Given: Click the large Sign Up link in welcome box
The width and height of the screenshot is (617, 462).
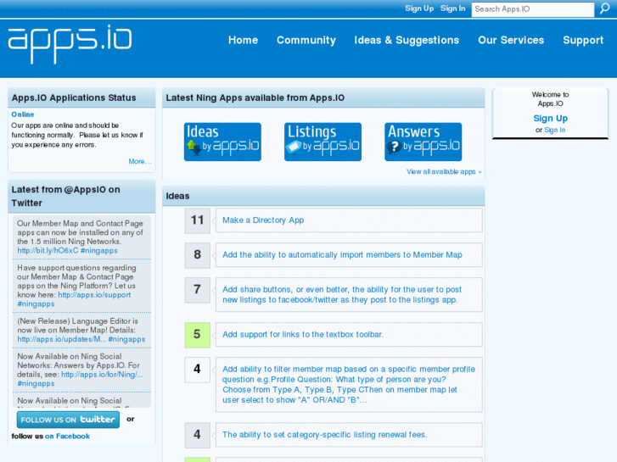Looking at the screenshot, I should coord(550,119).
